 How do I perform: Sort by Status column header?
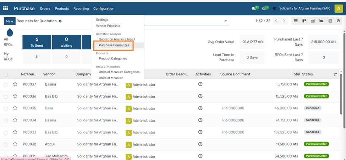point(307,74)
